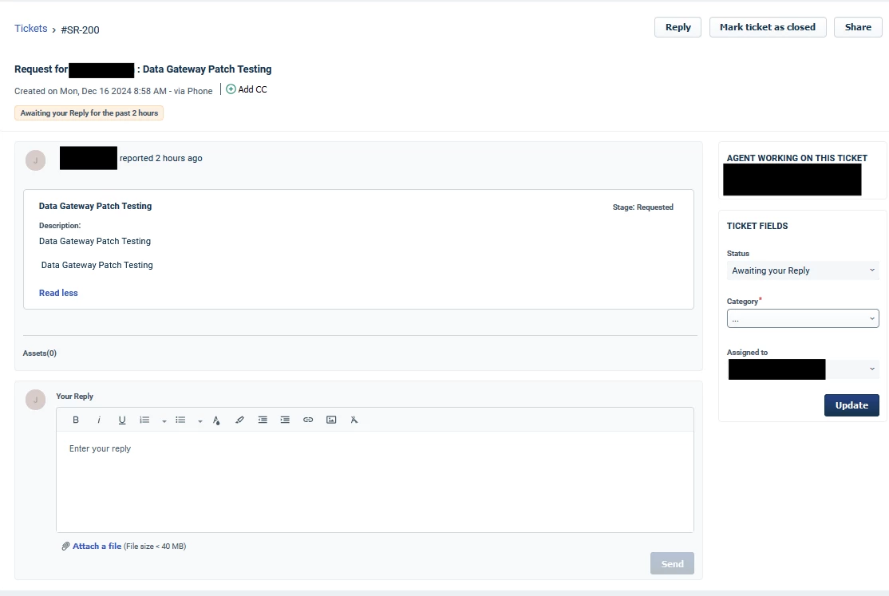Click the Send button
The height and width of the screenshot is (596, 889).
[x=672, y=563]
